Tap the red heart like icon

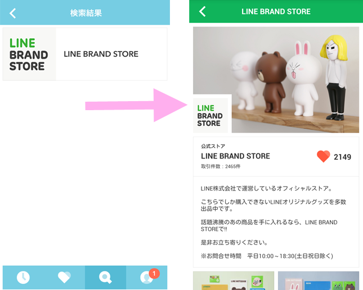click(x=324, y=156)
